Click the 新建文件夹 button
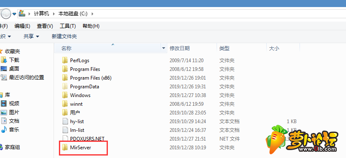 (x=64, y=36)
